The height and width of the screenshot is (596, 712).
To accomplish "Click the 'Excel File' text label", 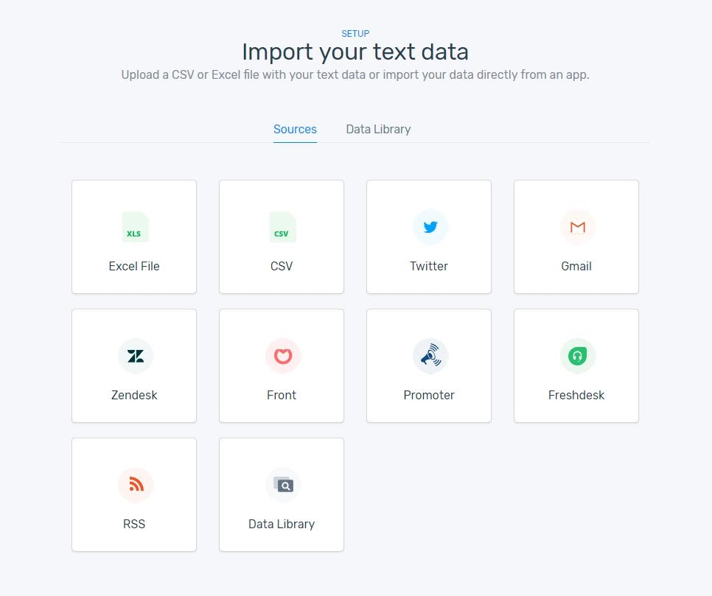I will click(134, 266).
